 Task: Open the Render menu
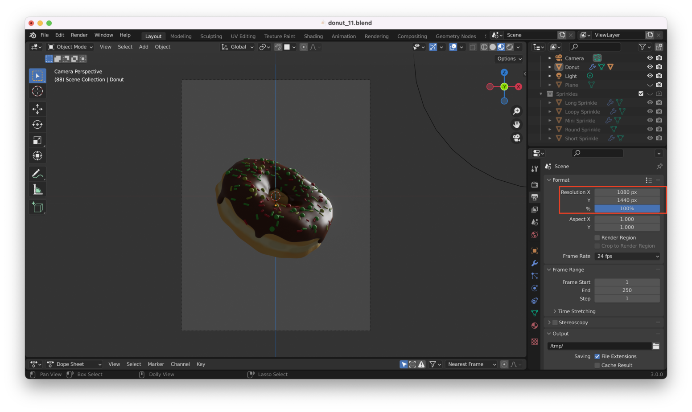[x=79, y=35]
